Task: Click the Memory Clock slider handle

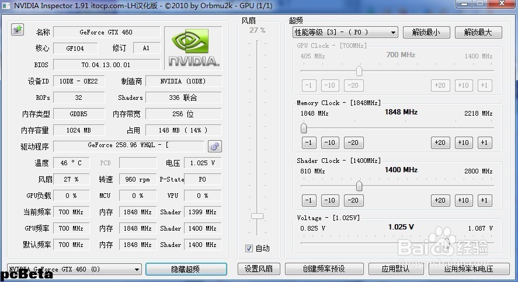Action: point(304,128)
